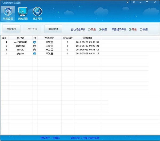Click visit time 2013-05-22 09:45:48

pos(87,50)
